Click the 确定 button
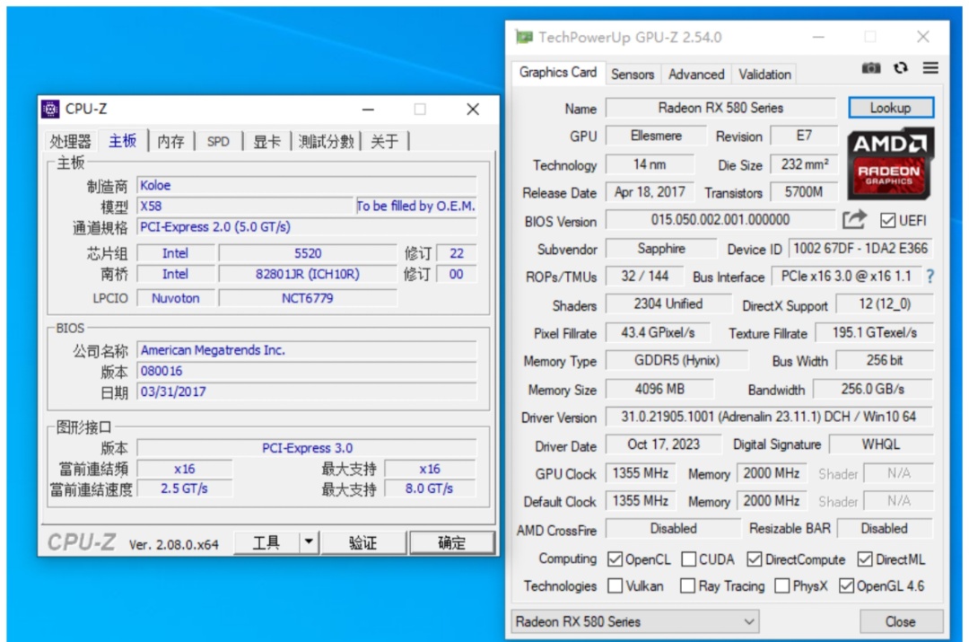 point(451,542)
